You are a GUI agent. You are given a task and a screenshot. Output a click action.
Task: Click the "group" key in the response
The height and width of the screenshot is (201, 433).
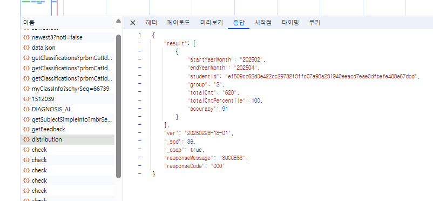[198, 84]
